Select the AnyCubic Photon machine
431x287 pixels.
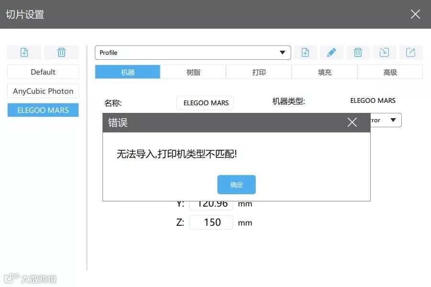43,91
